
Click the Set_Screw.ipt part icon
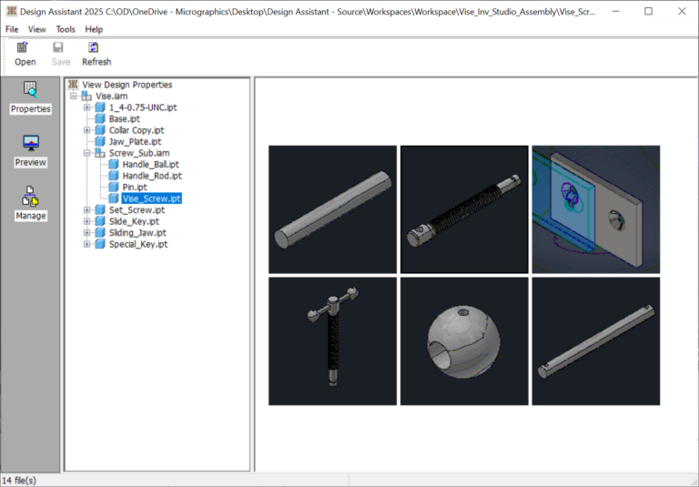tap(100, 209)
